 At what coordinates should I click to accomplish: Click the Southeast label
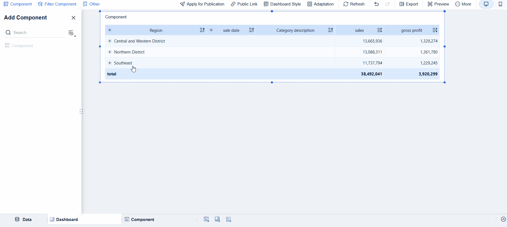click(x=123, y=63)
